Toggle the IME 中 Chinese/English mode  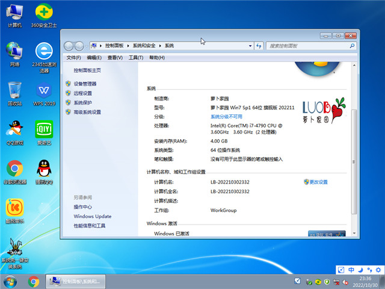[351, 270]
